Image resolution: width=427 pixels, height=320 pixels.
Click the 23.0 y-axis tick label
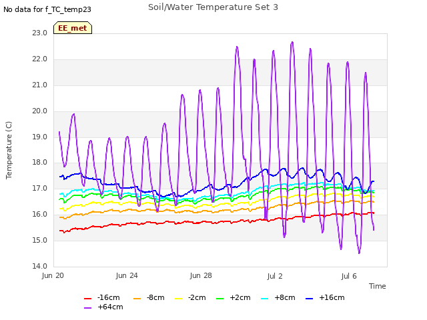[39, 33]
